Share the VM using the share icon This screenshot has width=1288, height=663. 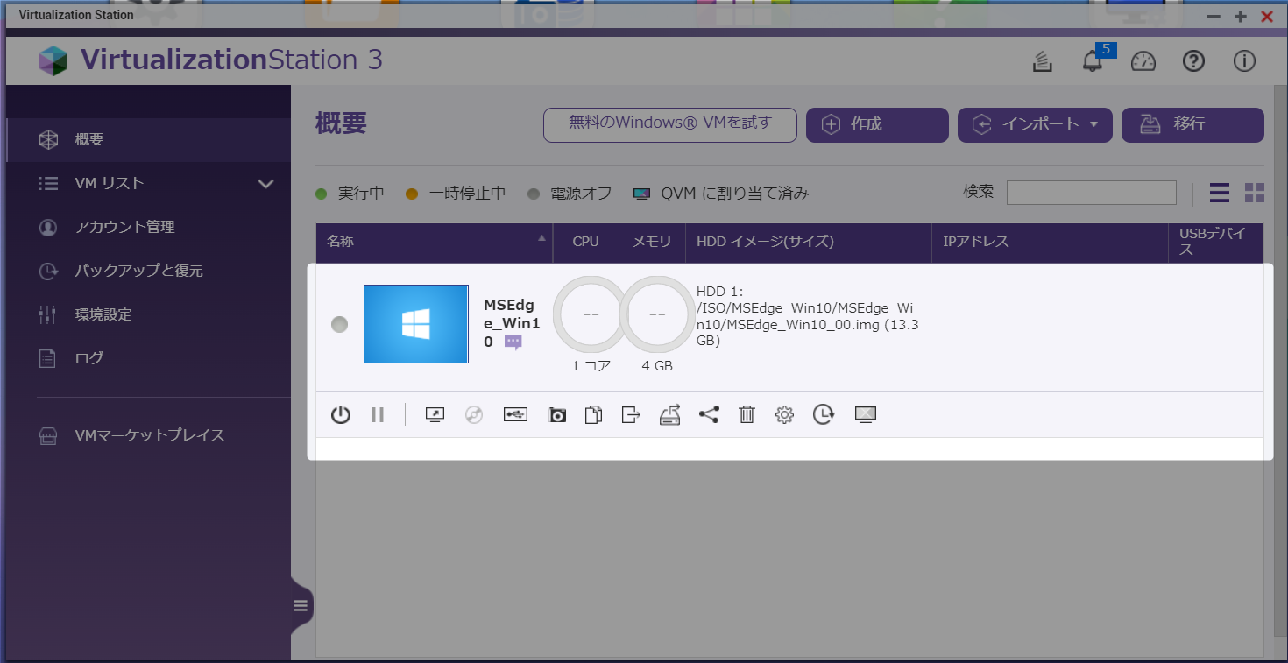[709, 415]
